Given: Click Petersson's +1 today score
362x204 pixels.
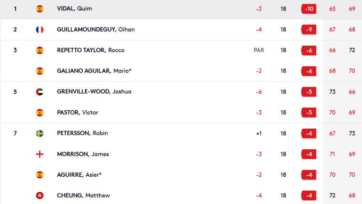Looking at the screenshot, I should click(259, 133).
